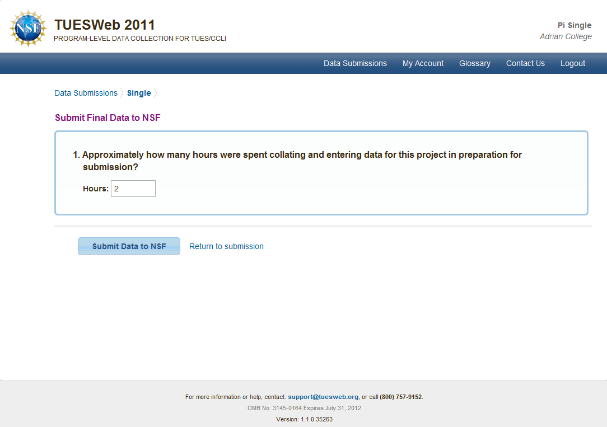This screenshot has width=607, height=427.
Task: Click the TUESWeb 2011 site title
Action: (105, 25)
